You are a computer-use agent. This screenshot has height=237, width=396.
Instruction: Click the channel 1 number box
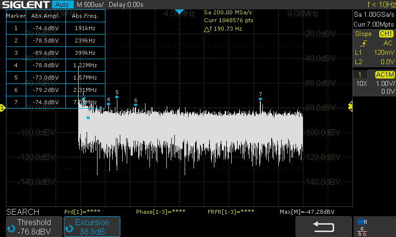[360, 75]
